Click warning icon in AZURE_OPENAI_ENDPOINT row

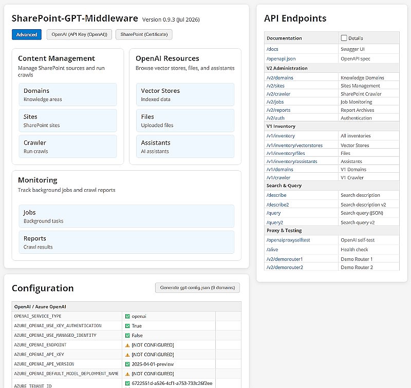[127, 345]
